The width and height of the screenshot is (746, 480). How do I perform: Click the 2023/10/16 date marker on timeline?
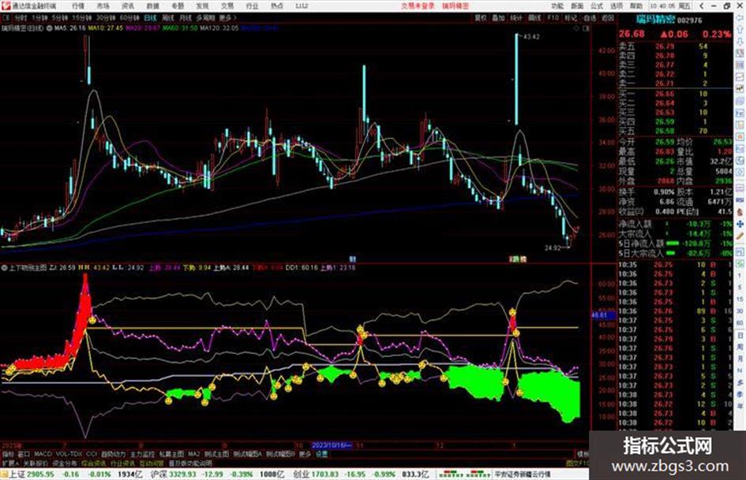coord(332,446)
